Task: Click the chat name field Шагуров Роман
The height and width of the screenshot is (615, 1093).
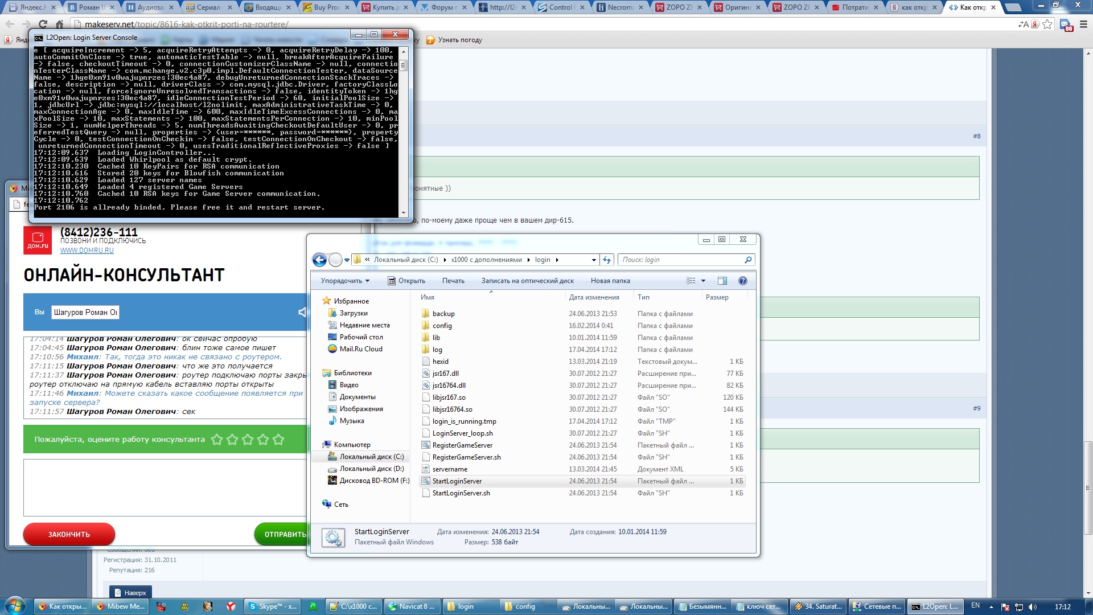Action: (x=85, y=312)
